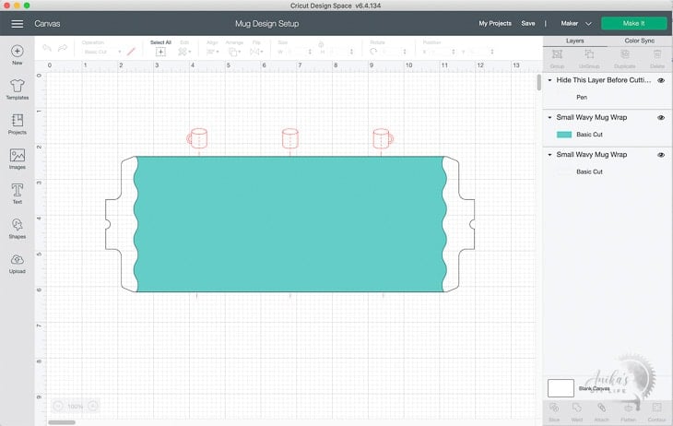
Task: Click the size lock icon
Action: (321, 44)
